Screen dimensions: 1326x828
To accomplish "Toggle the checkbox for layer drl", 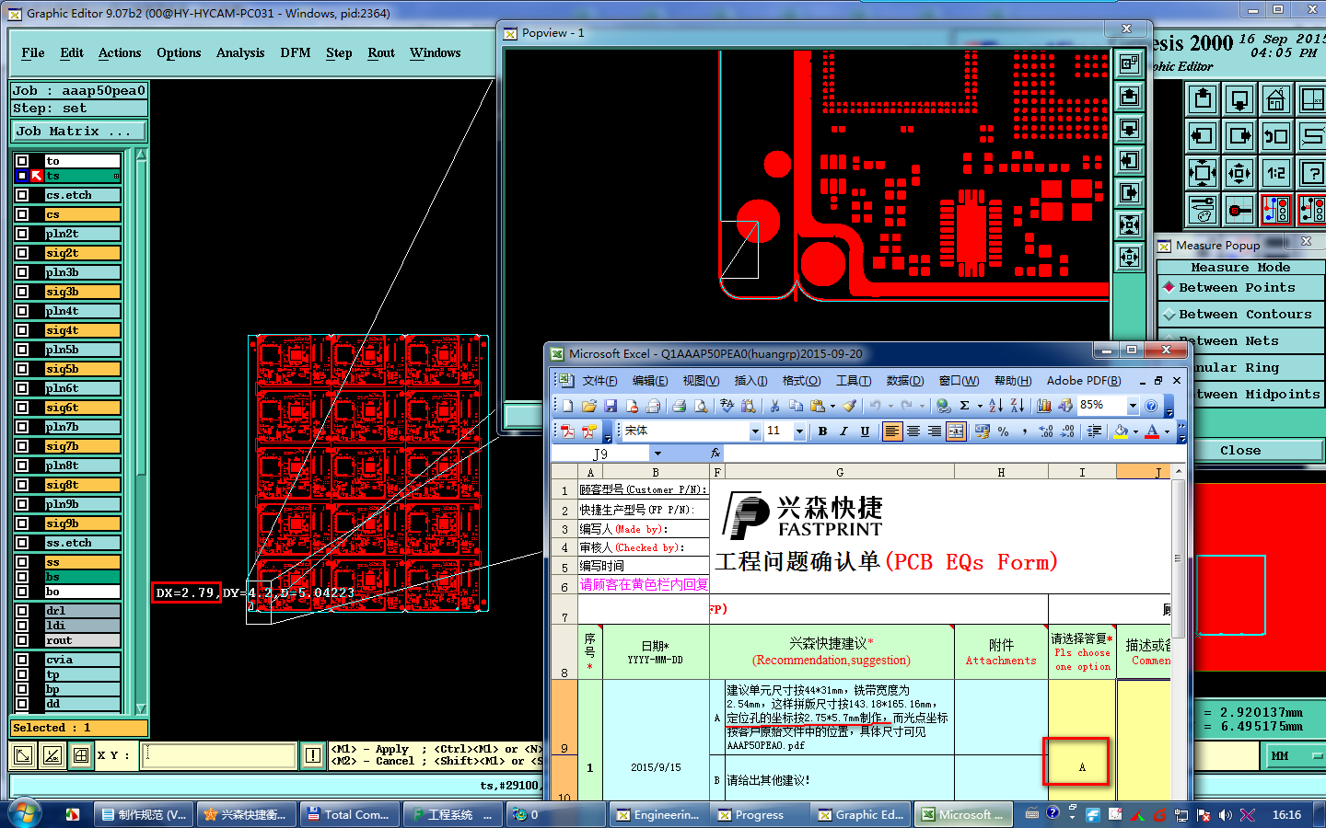I will pyautogui.click(x=22, y=610).
